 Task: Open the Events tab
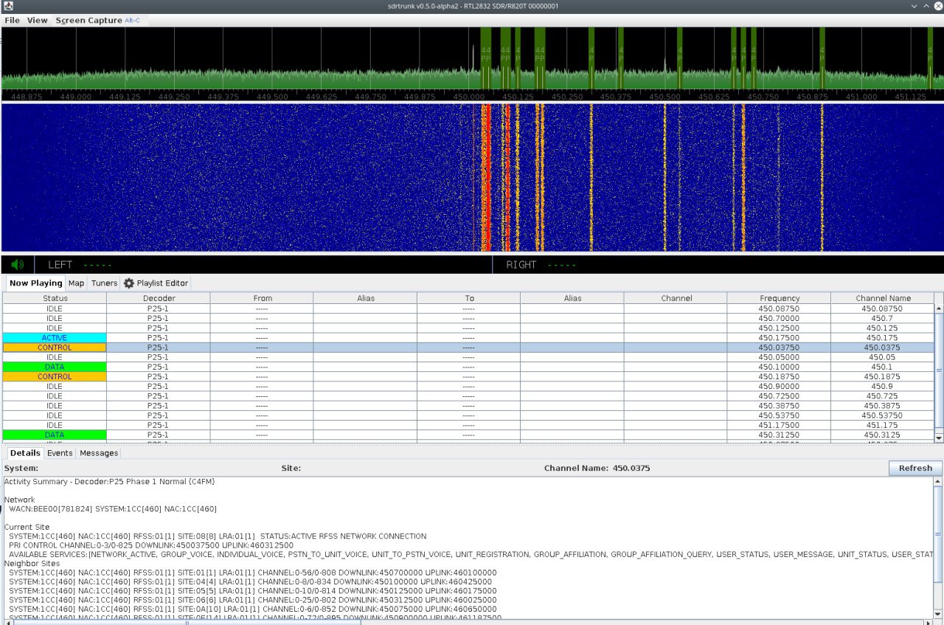[x=60, y=453]
